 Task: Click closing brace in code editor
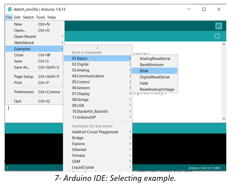pyautogui.click(x=8, y=108)
